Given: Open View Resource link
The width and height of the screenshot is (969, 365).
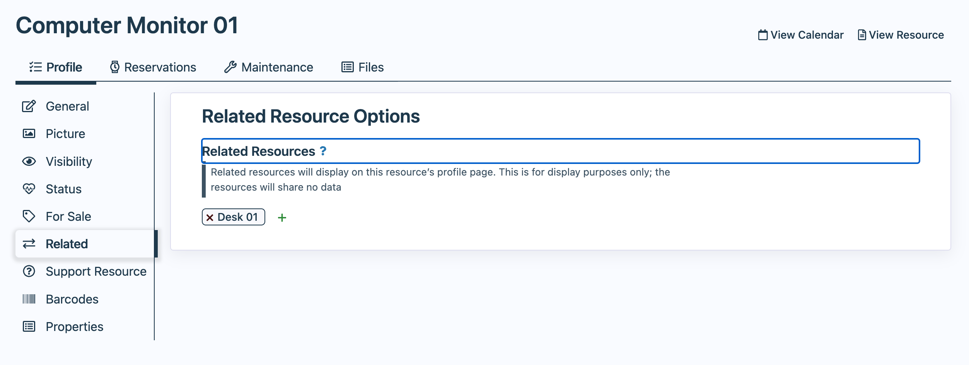Looking at the screenshot, I should click(x=906, y=35).
